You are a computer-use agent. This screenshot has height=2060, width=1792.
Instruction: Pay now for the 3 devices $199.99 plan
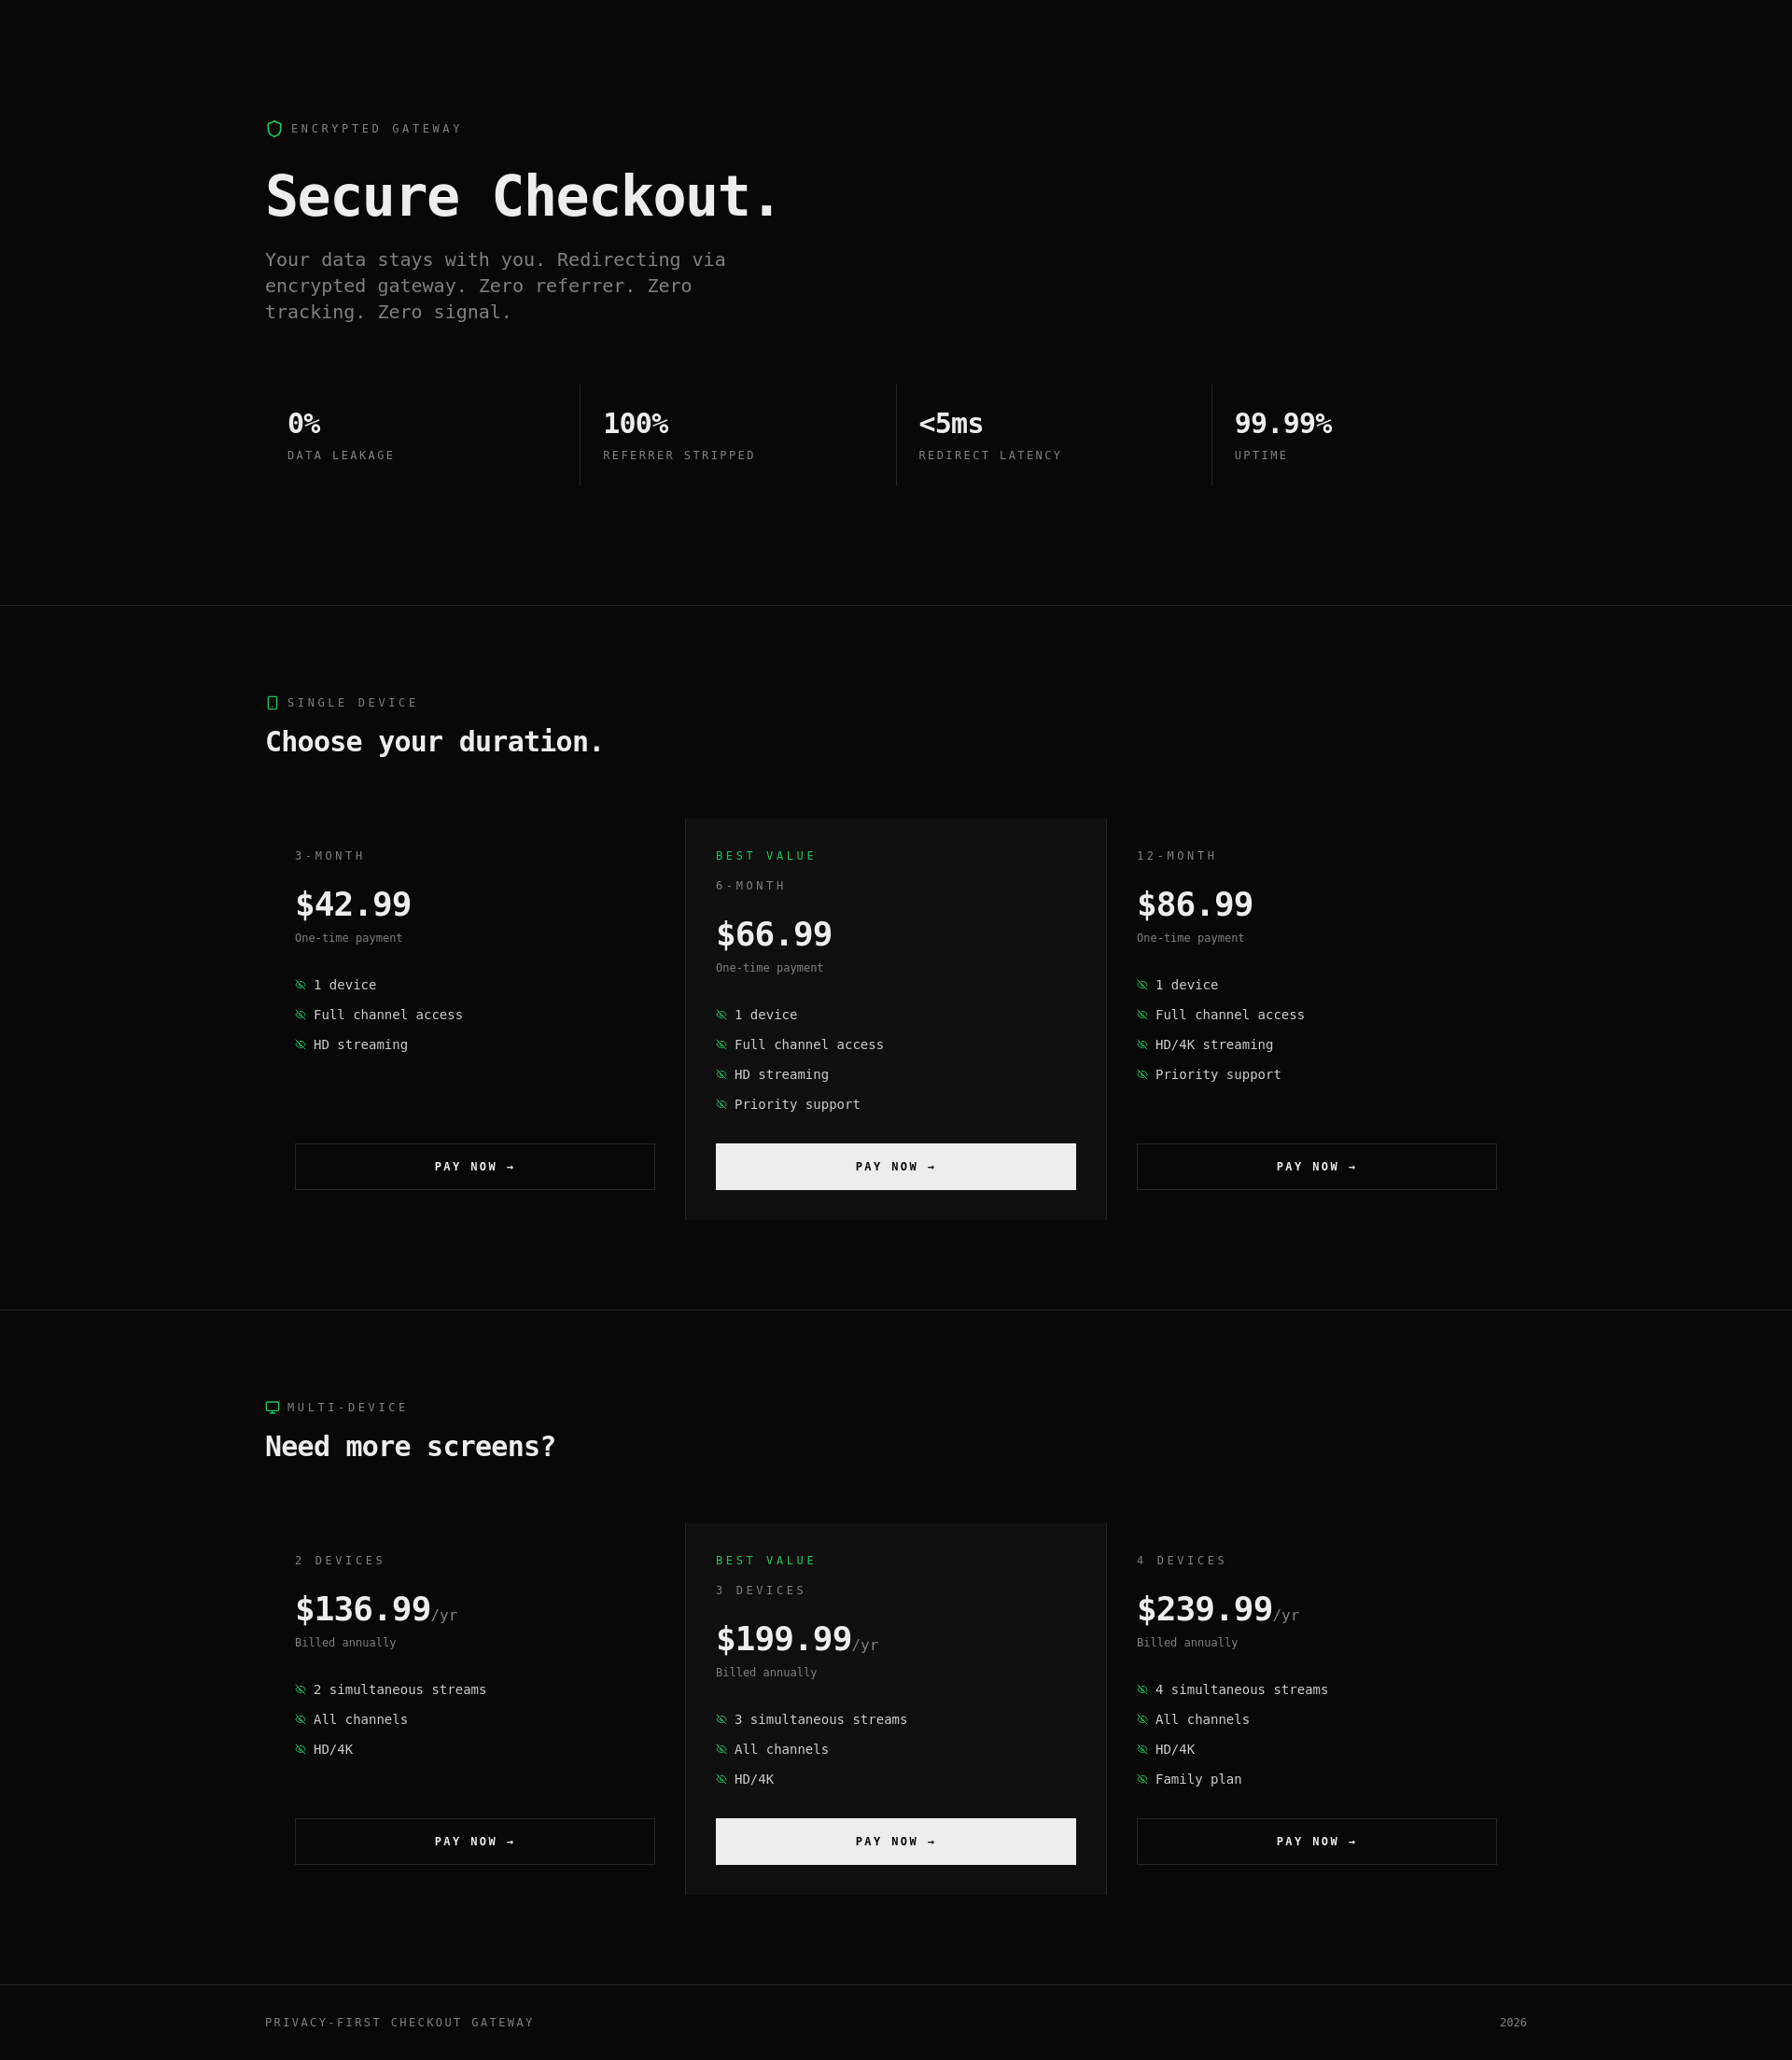(896, 1841)
